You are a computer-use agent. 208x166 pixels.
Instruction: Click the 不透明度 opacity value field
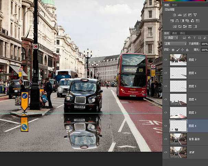point(205,44)
